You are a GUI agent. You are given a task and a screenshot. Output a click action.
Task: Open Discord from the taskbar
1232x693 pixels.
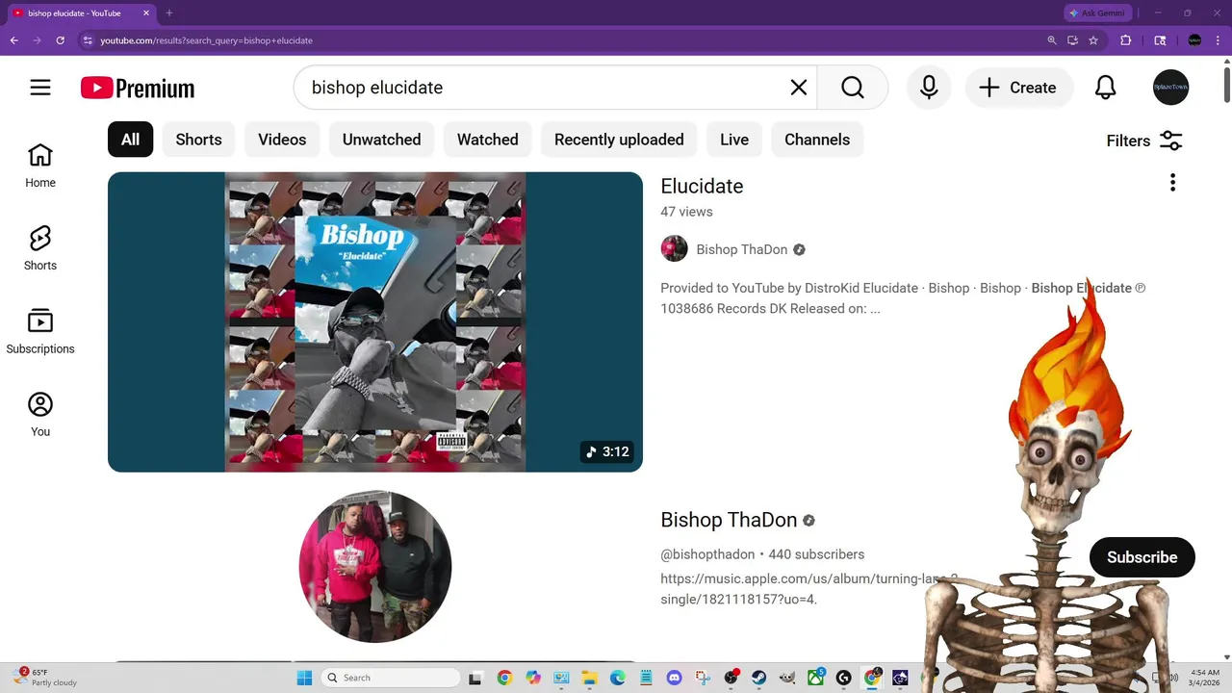[x=674, y=678]
